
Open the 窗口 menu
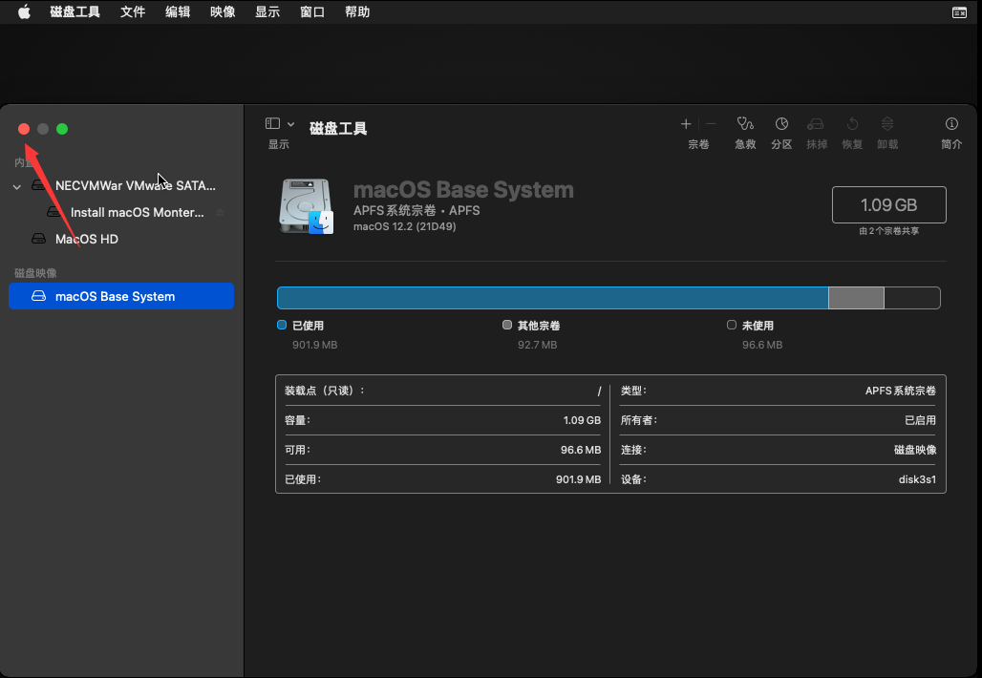312,11
